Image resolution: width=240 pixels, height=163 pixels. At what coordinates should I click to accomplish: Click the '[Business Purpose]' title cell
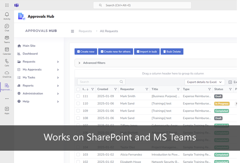click(x=166, y=96)
